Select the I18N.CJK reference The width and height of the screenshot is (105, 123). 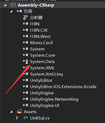point(39,30)
